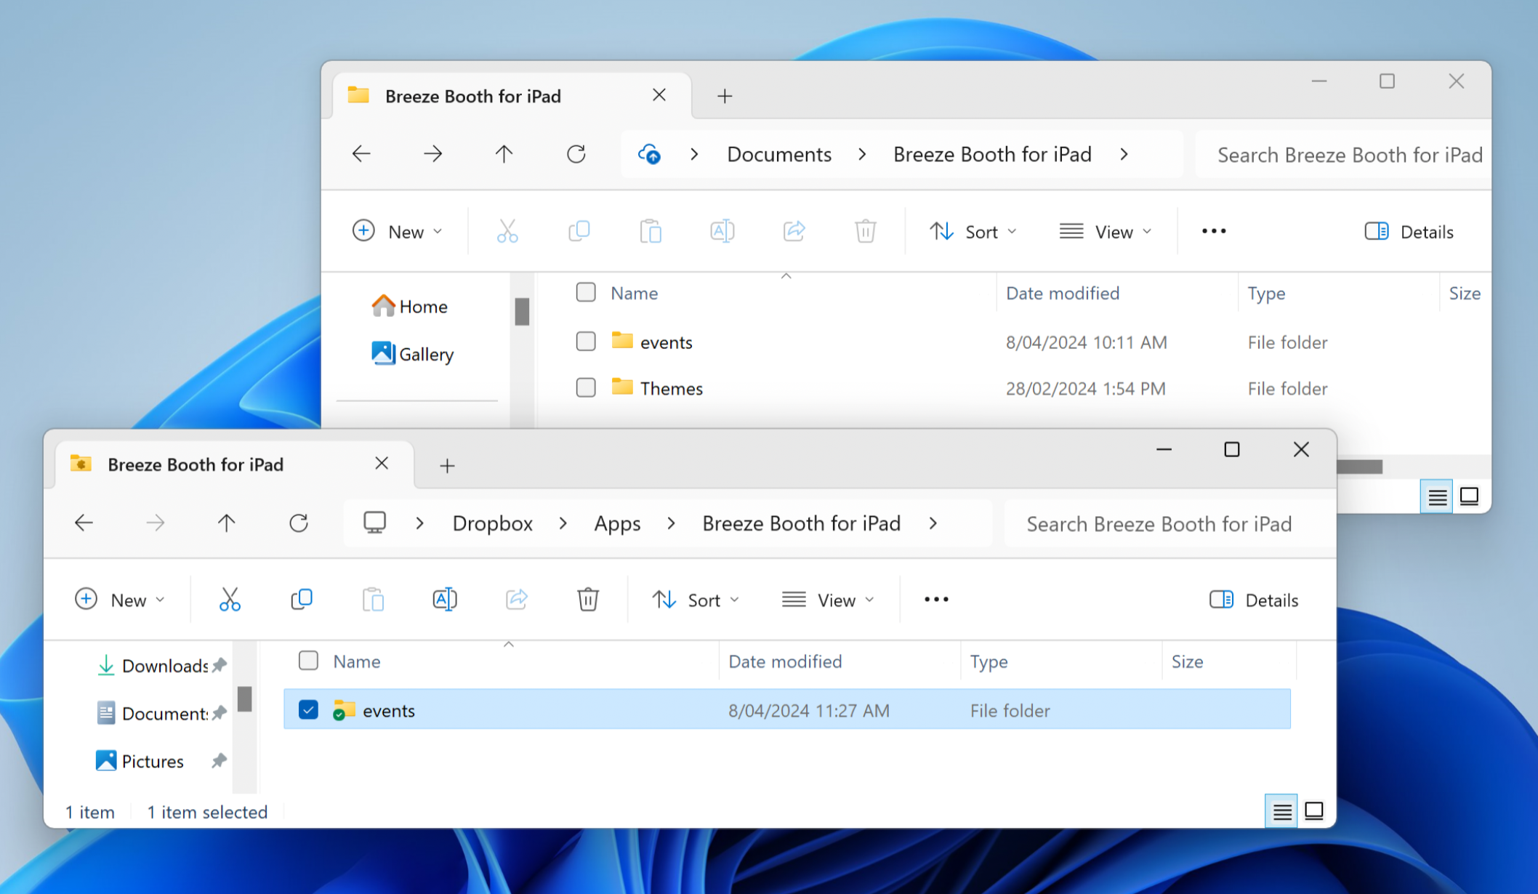Click the OneDrive cloud icon in the address bar
The image size is (1538, 894).
click(649, 154)
